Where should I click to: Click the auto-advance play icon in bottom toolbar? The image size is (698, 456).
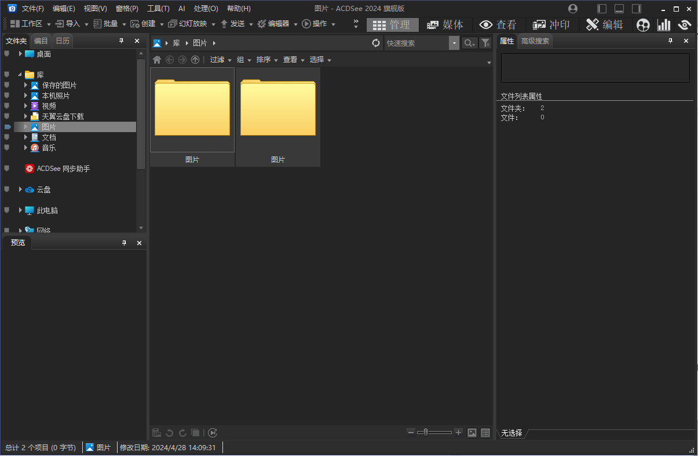213,432
